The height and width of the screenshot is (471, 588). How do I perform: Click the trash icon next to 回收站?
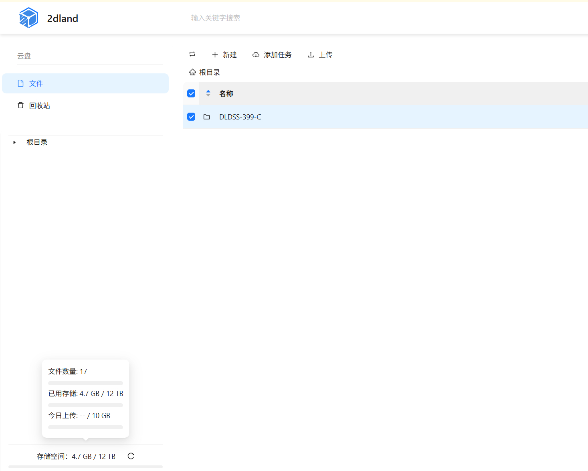(20, 105)
